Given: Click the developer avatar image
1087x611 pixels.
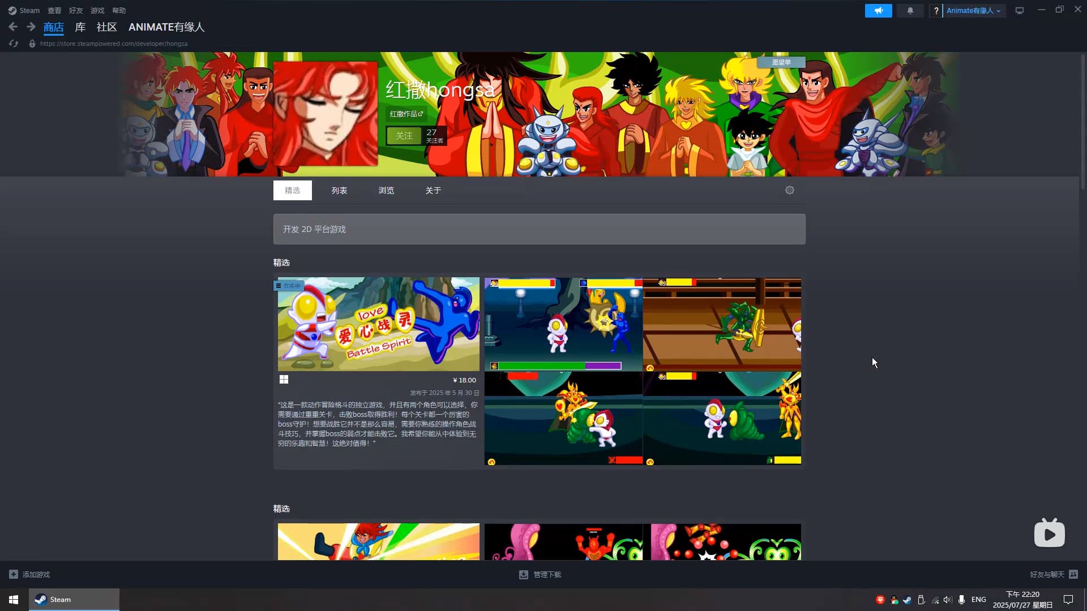Looking at the screenshot, I should tap(326, 114).
